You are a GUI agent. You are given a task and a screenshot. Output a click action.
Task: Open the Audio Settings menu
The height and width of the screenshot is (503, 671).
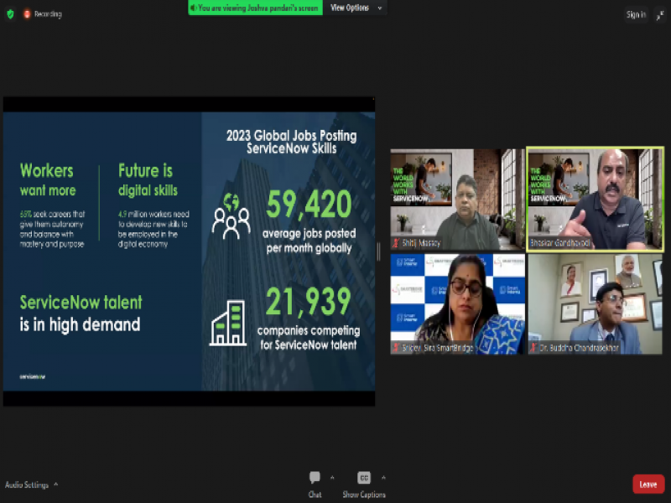point(31,485)
